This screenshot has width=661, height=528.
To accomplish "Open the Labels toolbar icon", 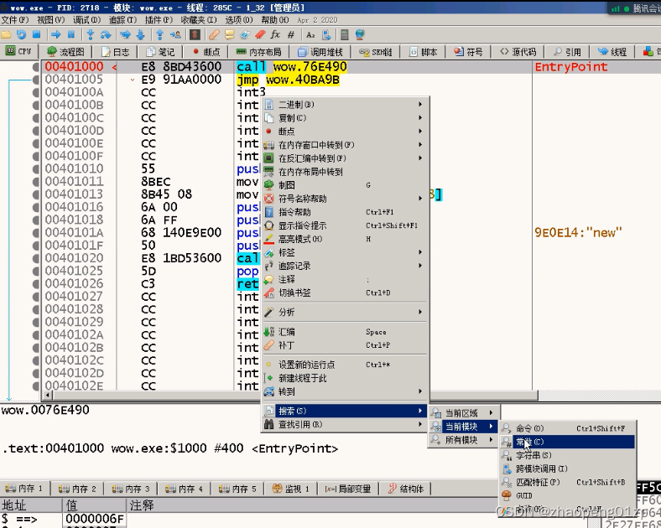I will (x=245, y=34).
